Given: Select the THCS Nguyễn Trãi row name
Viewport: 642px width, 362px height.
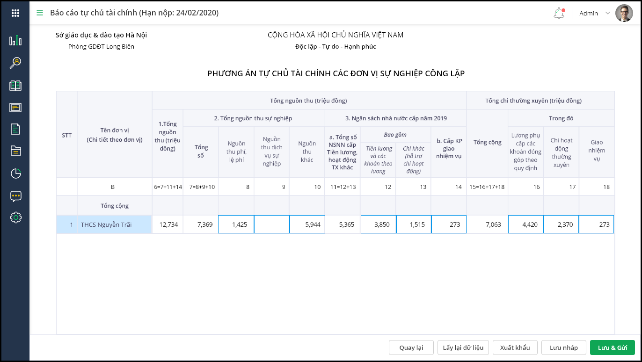Looking at the screenshot, I should [x=115, y=224].
